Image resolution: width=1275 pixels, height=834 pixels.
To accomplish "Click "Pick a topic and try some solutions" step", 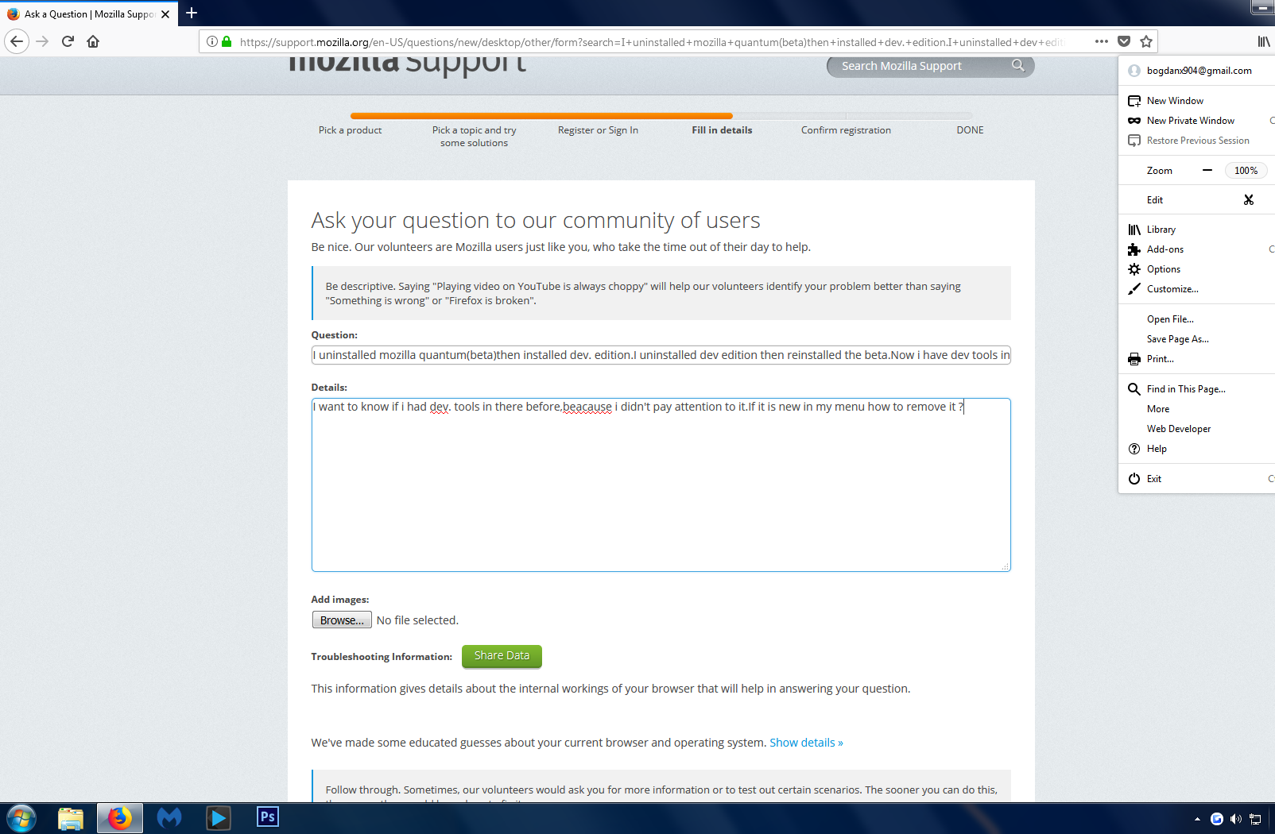I will [x=474, y=137].
